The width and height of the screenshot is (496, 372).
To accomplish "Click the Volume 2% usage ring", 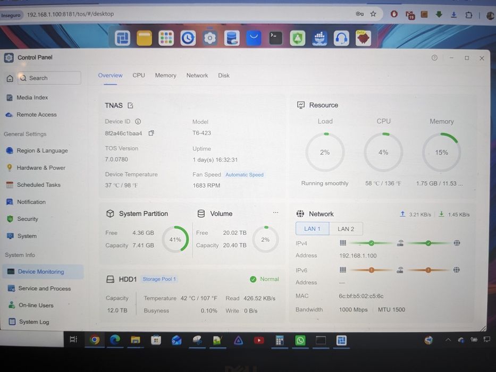I will click(265, 240).
